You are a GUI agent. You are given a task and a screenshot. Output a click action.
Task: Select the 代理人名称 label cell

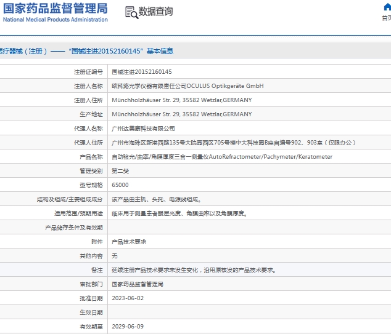click(x=88, y=129)
